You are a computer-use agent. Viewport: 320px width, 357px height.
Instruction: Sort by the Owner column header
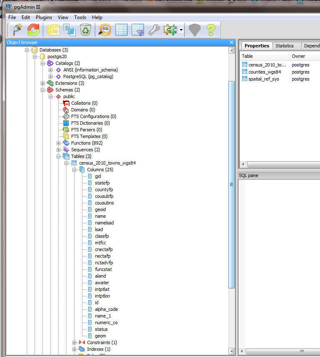point(305,56)
